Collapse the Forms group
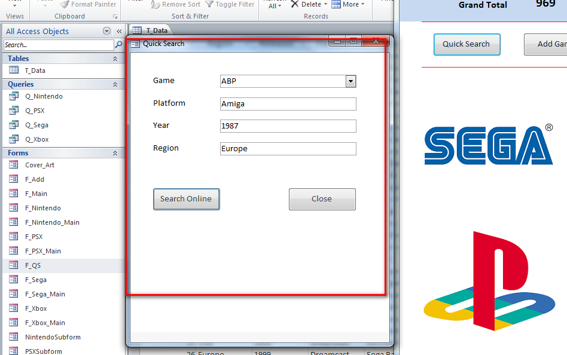 click(115, 153)
